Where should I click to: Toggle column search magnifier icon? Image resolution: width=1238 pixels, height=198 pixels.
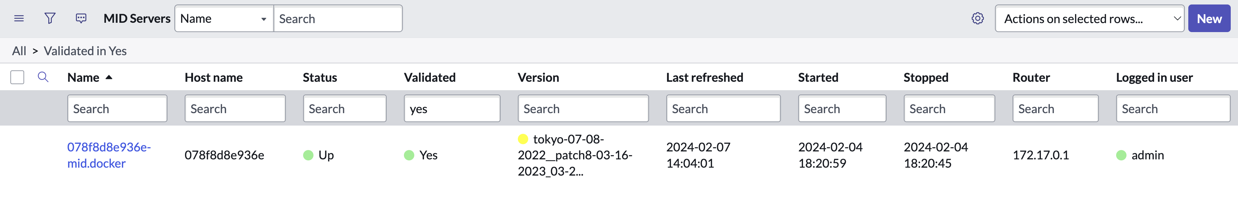tap(43, 77)
